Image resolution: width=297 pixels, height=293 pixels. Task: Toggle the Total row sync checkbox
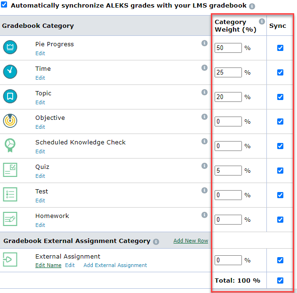click(x=280, y=280)
